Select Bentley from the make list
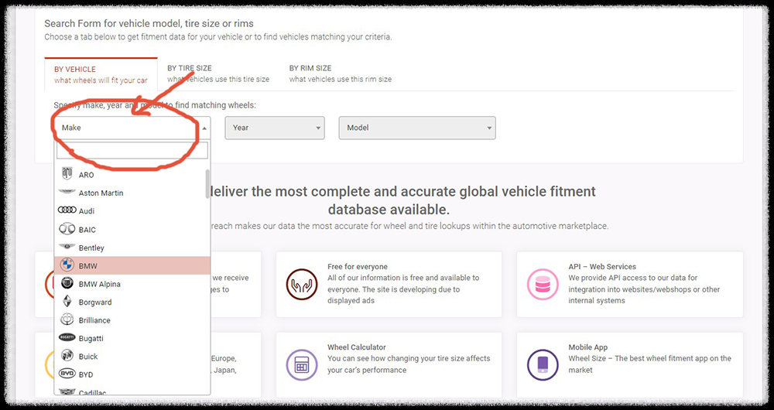 click(x=132, y=248)
